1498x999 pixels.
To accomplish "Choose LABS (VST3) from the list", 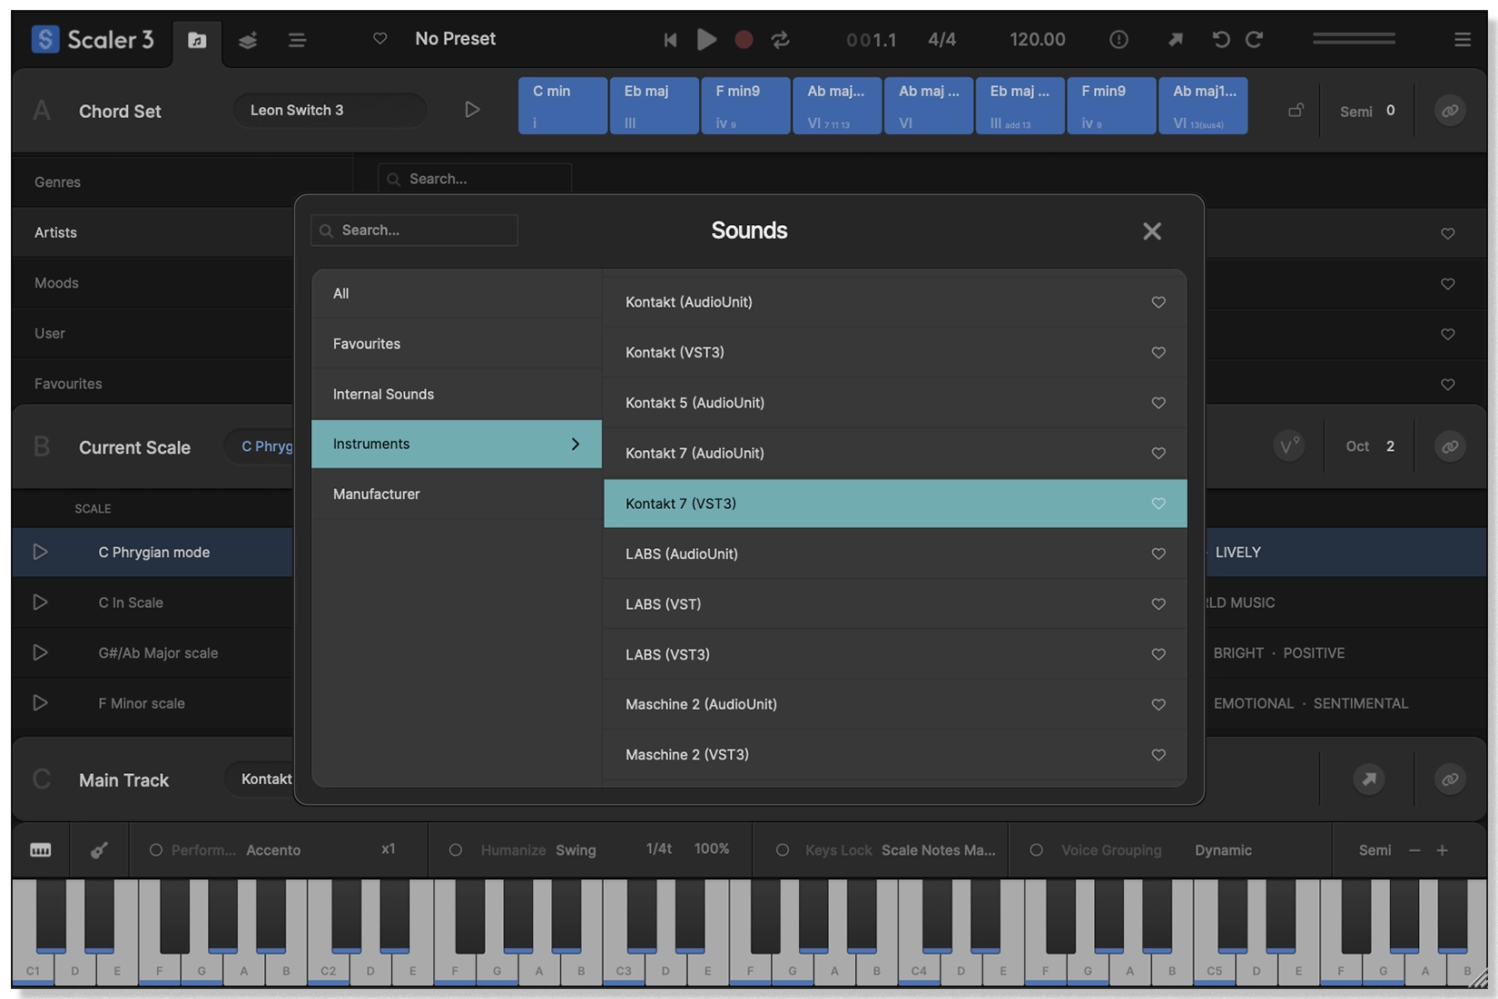I will click(667, 654).
